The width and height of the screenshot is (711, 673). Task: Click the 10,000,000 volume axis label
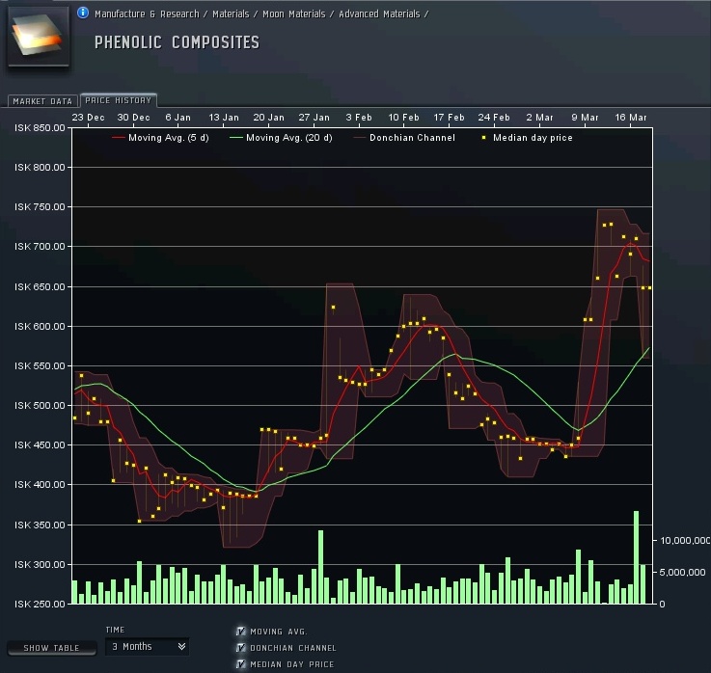click(x=685, y=540)
